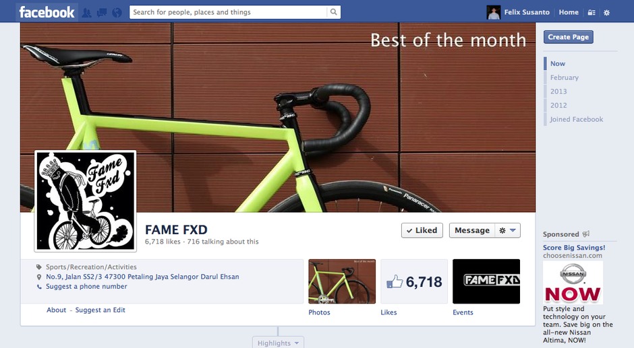The width and height of the screenshot is (634, 348).
Task: Click into the search input field
Action: point(229,12)
